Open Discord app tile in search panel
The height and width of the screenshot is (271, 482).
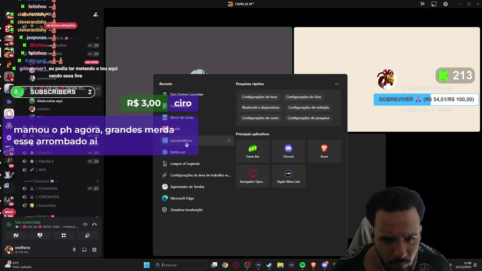coord(288,151)
